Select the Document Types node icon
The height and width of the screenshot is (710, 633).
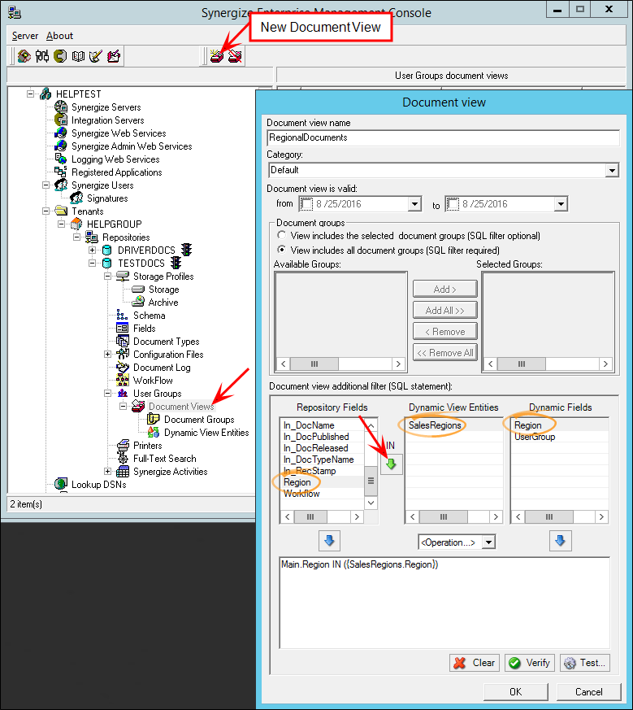122,341
